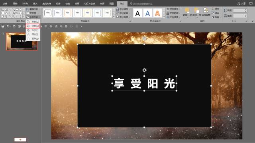Choose 联合(U) union from merge menu

(x=33, y=21)
